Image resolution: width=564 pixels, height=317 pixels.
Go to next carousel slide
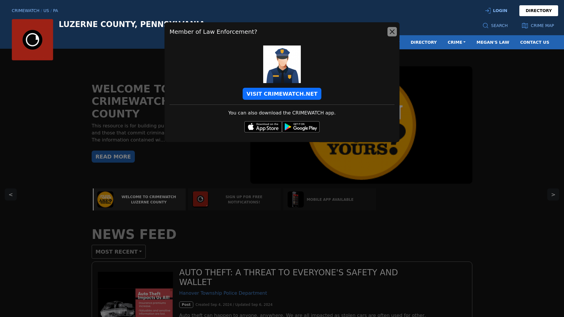[553, 195]
